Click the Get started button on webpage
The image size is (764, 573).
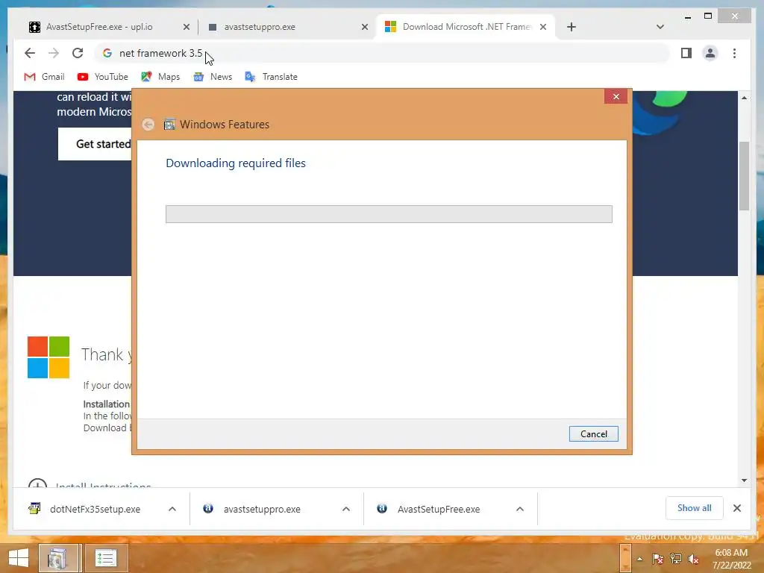pyautogui.click(x=95, y=144)
